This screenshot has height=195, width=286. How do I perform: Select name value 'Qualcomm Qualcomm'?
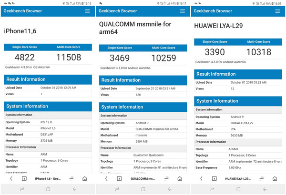[x=148, y=156]
